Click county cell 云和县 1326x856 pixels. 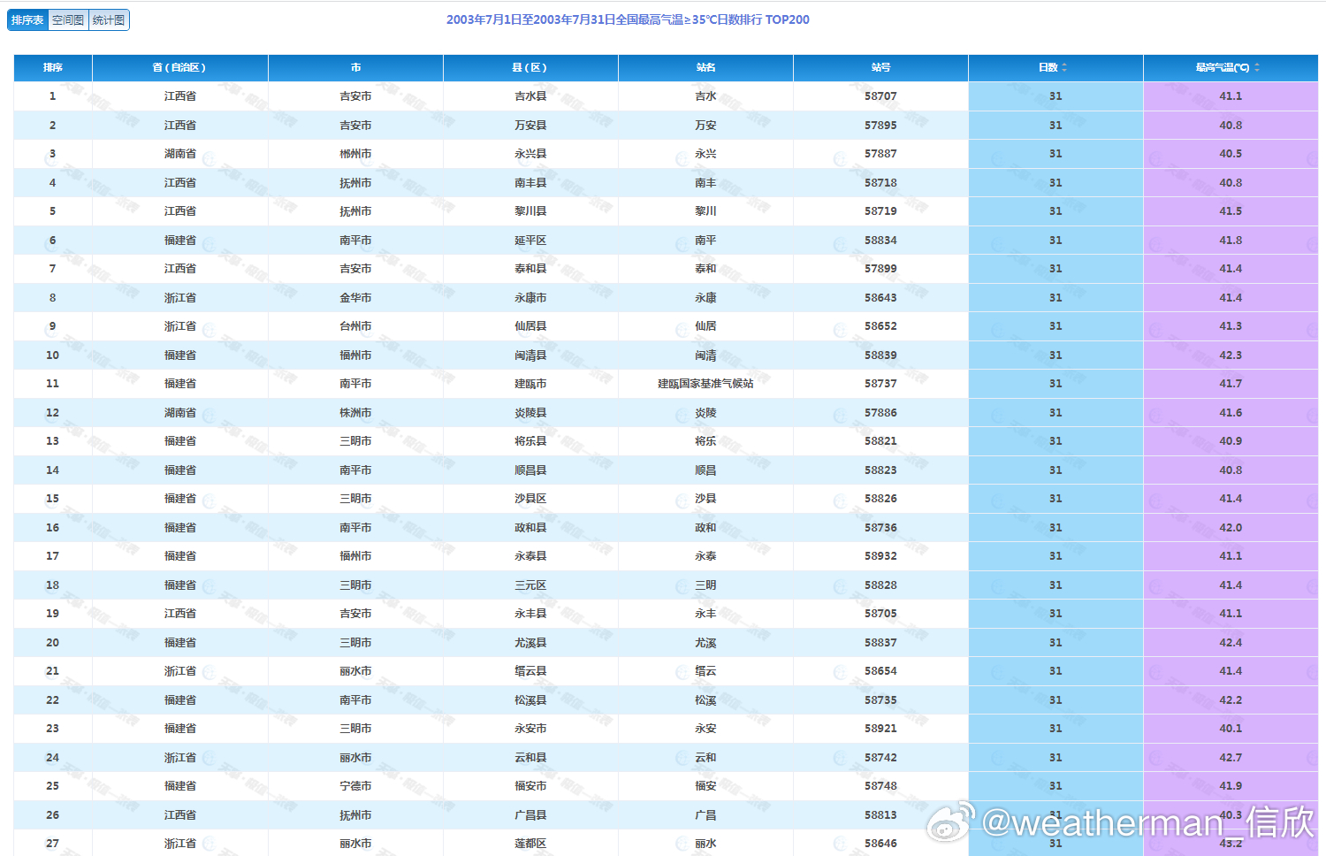click(530, 757)
